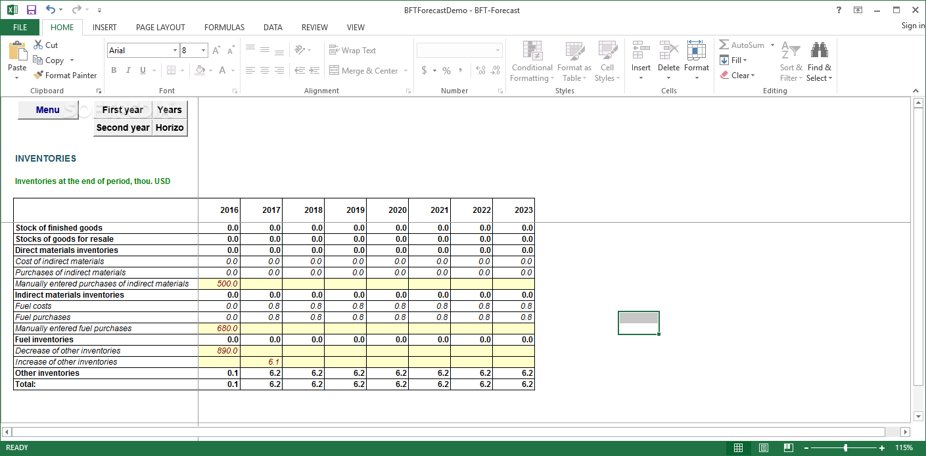This screenshot has width=926, height=456.
Task: Open the font size dropdown
Action: pos(204,51)
